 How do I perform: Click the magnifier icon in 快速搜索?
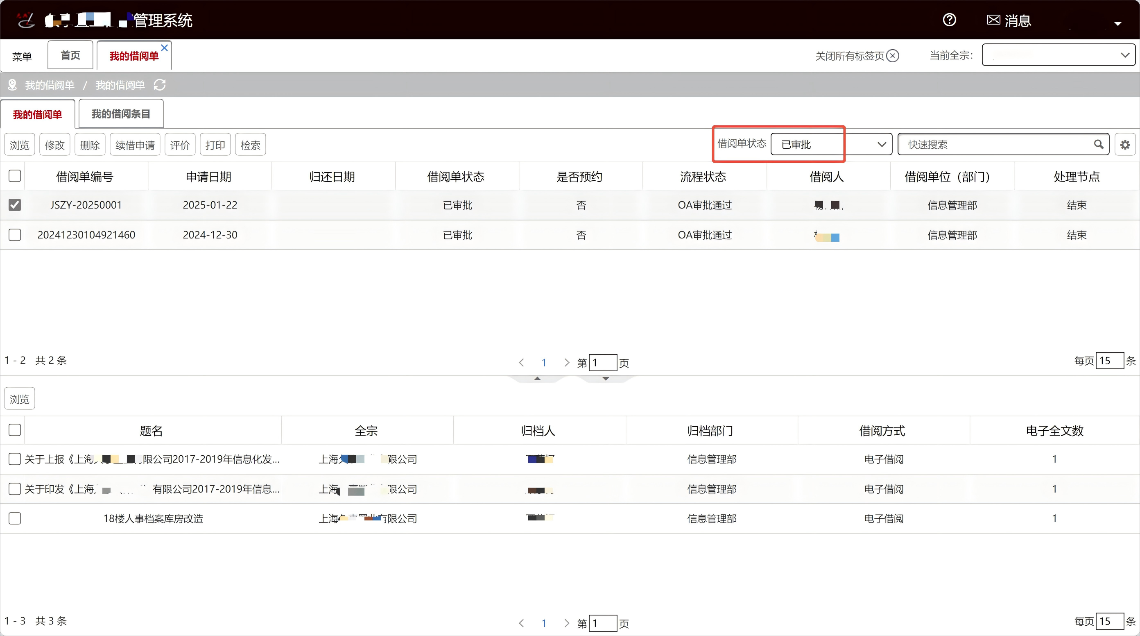coord(1098,144)
